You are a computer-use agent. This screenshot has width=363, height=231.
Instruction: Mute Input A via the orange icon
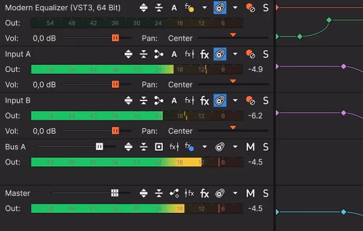click(250, 54)
